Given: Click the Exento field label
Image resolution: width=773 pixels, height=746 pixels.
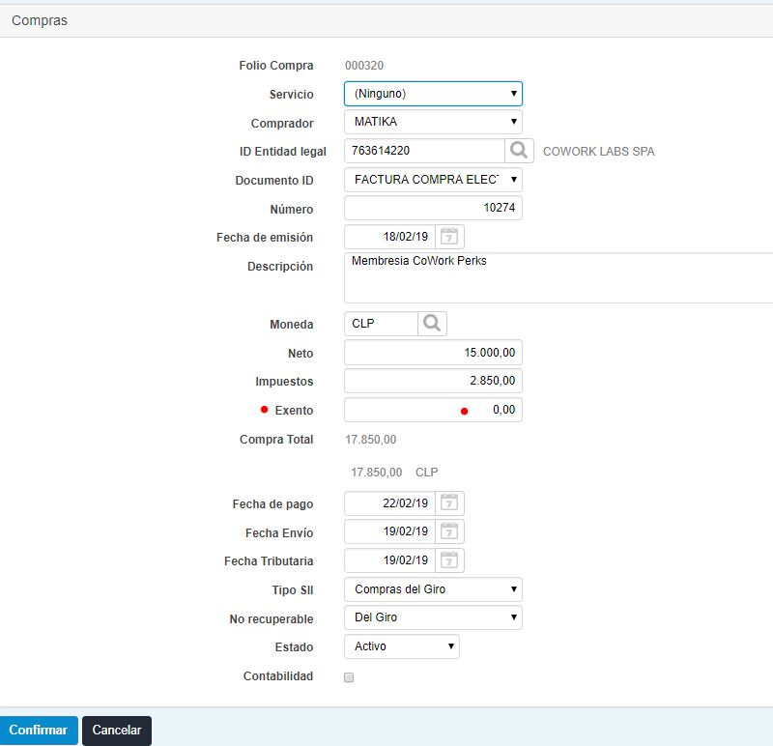Looking at the screenshot, I should [x=294, y=411].
